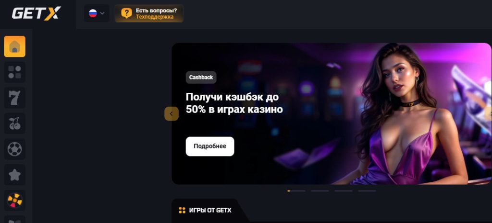Select the lucky seven slots icon

click(x=14, y=98)
